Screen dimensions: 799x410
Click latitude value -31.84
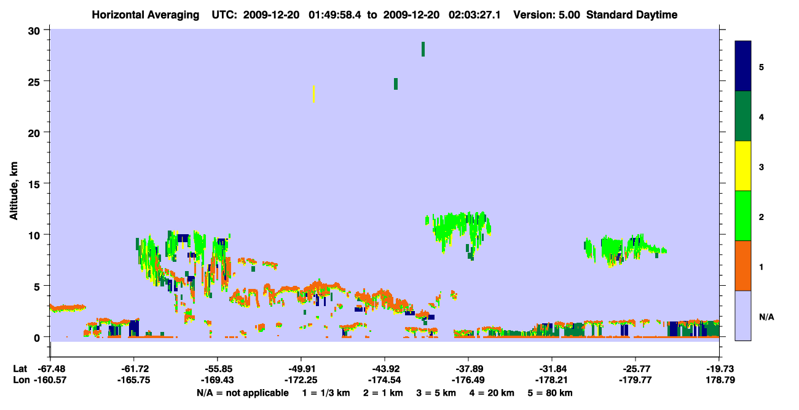tap(552, 369)
